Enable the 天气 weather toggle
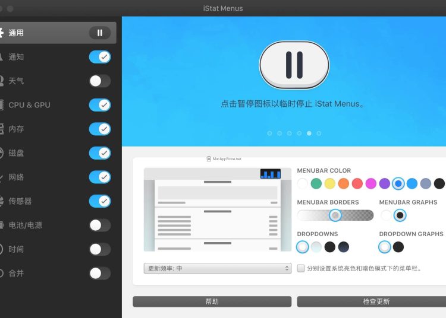Screen dimensions: 446x318 pyautogui.click(x=100, y=81)
